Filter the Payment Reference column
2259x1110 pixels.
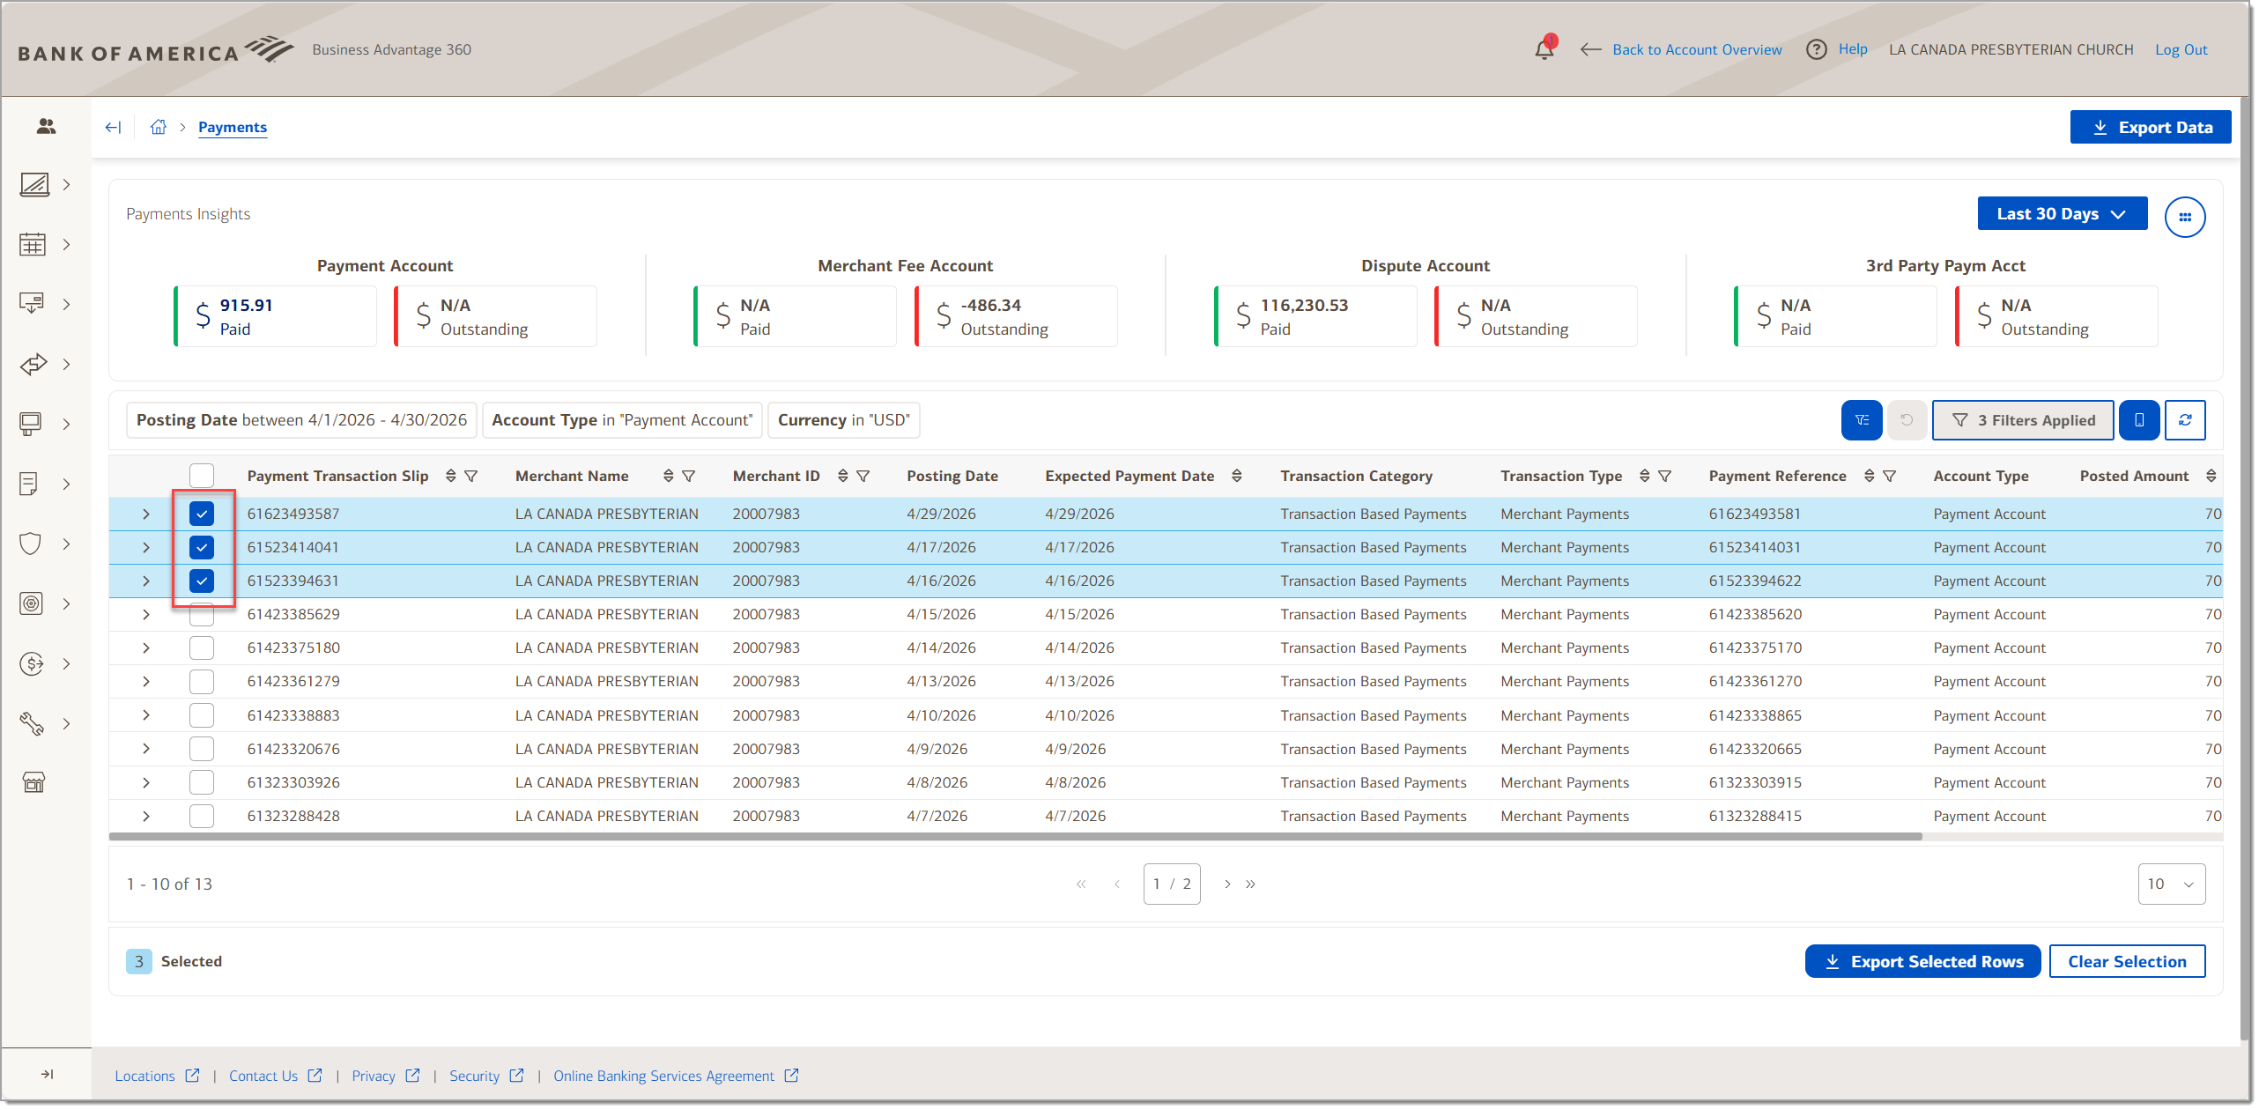click(x=1890, y=476)
